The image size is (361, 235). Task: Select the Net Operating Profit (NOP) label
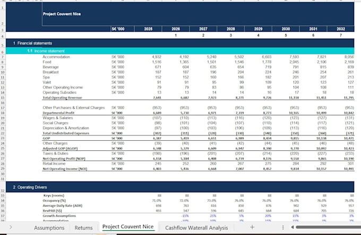tap(64, 159)
